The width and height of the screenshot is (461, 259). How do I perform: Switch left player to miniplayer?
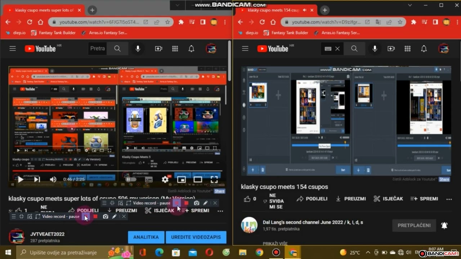[182, 179]
